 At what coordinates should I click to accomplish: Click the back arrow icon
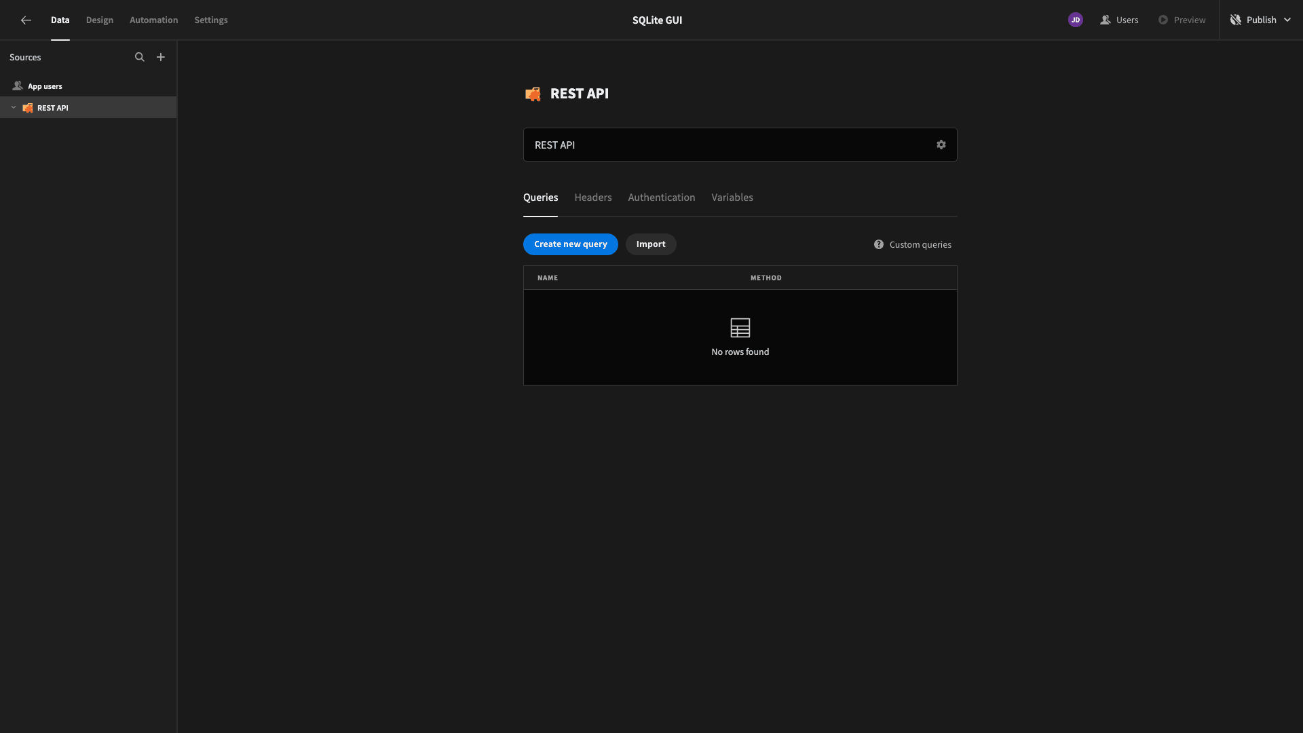(26, 20)
